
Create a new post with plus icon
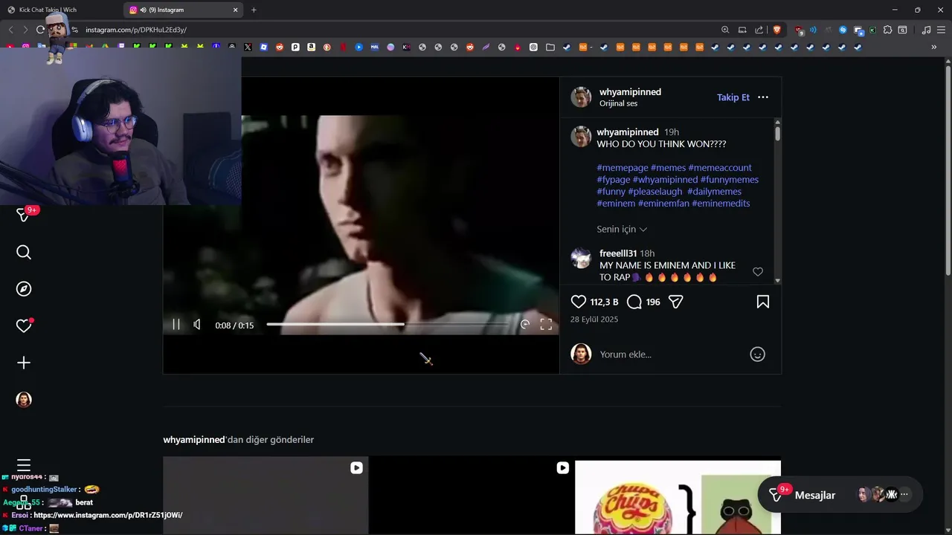point(24,363)
